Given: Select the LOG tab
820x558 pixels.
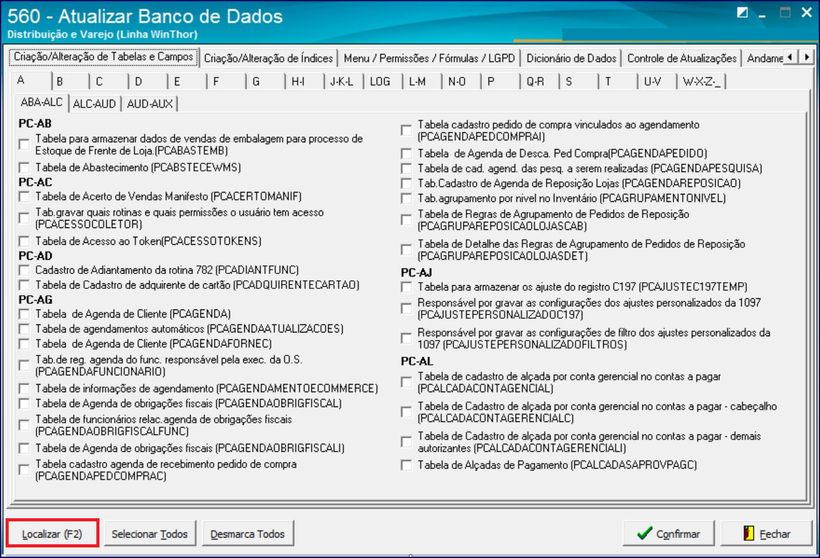Looking at the screenshot, I should click(383, 81).
